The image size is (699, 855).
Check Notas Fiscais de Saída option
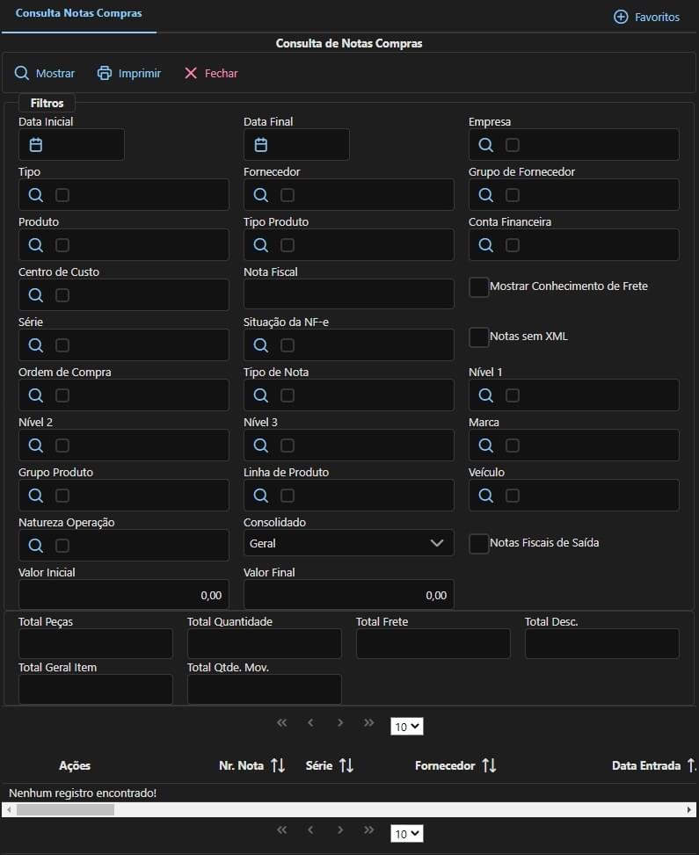[479, 544]
